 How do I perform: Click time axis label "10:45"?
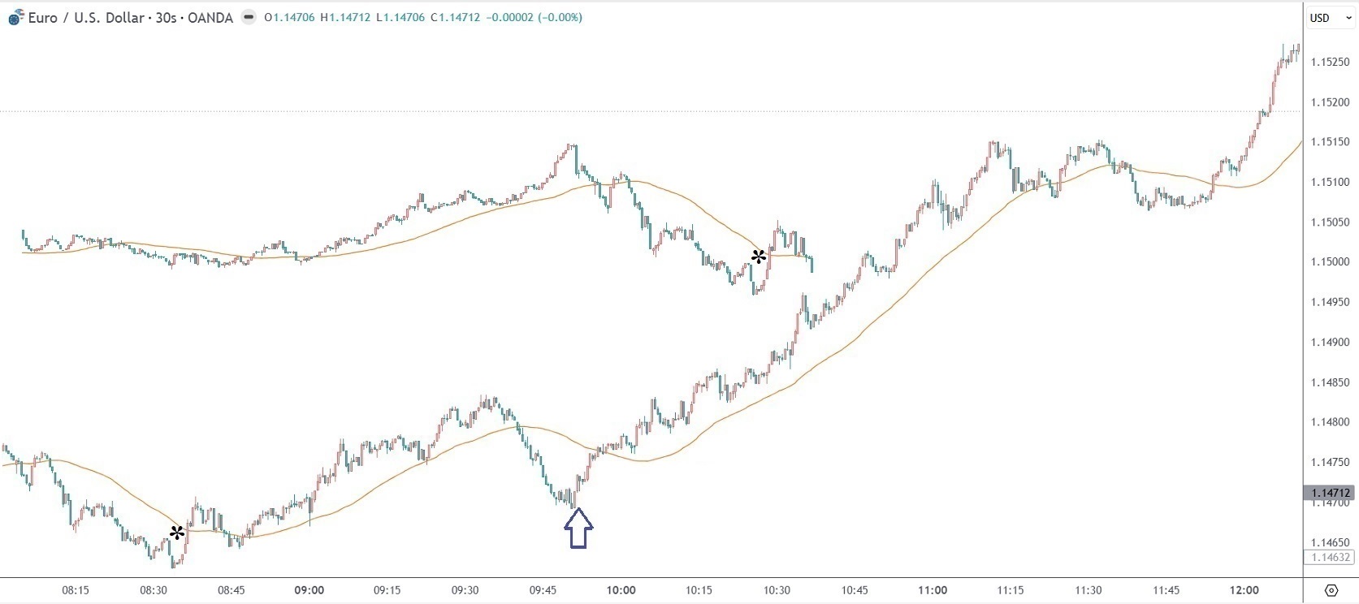click(855, 590)
